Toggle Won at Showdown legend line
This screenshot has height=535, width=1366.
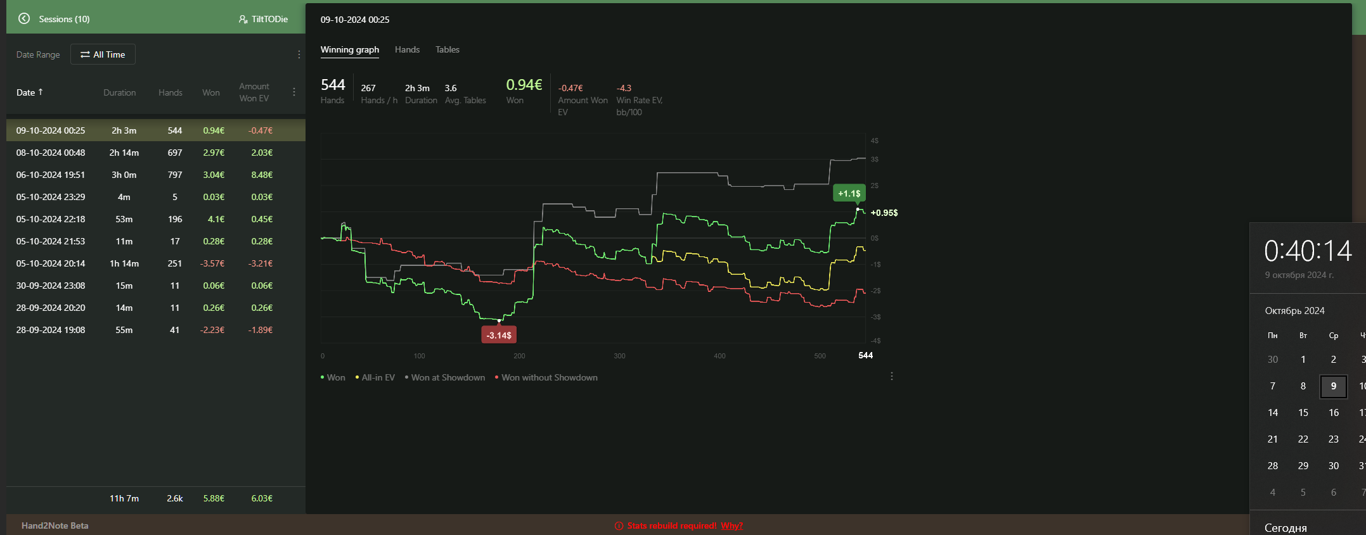click(x=445, y=377)
